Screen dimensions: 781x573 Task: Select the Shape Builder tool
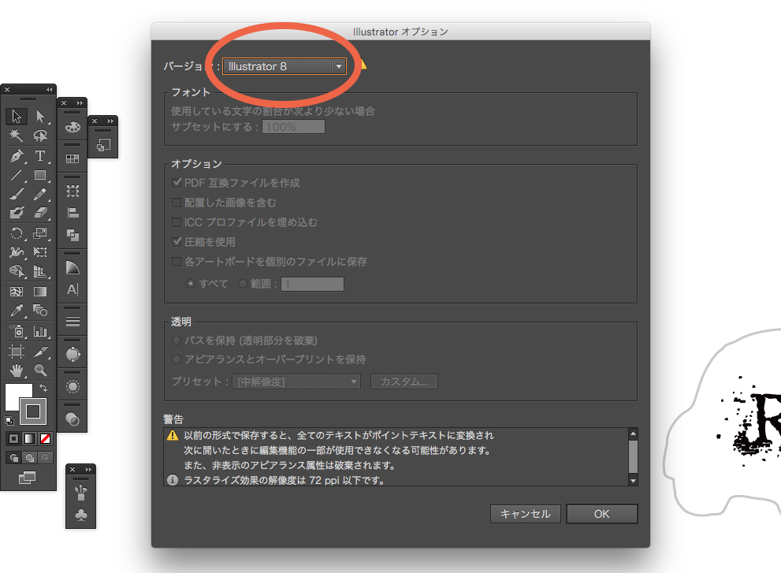(17, 272)
